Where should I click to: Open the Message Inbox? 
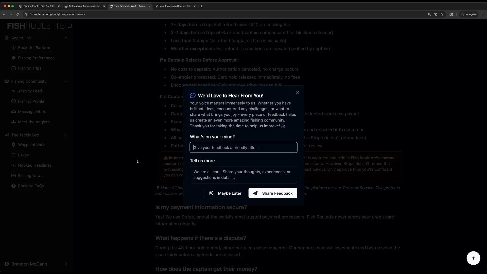coord(32,111)
